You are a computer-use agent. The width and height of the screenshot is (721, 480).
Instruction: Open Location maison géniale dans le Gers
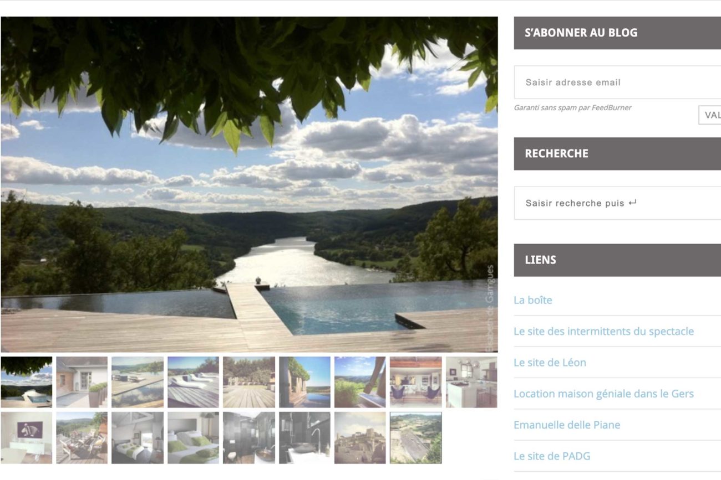point(603,394)
